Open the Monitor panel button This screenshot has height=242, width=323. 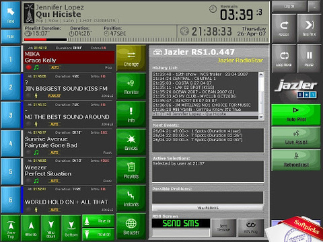(131, 87)
